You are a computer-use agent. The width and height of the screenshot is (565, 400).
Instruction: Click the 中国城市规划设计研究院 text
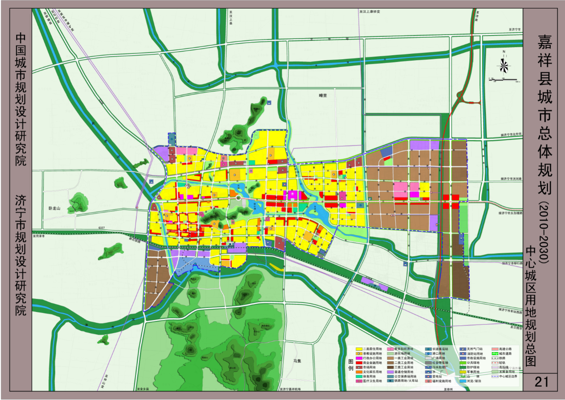tap(21, 99)
